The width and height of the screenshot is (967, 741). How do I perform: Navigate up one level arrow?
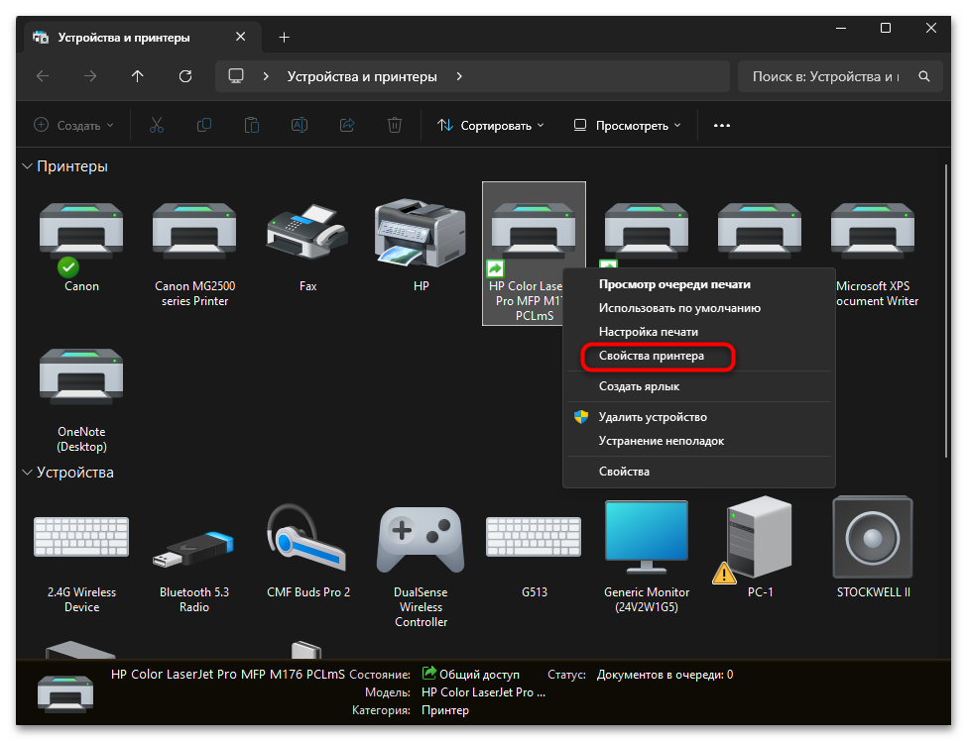tap(138, 76)
